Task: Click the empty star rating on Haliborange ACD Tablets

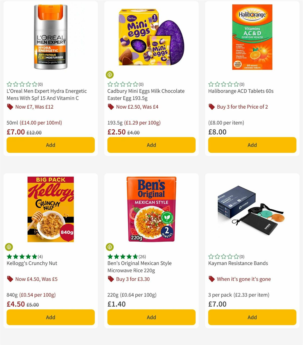Action: pyautogui.click(x=223, y=84)
